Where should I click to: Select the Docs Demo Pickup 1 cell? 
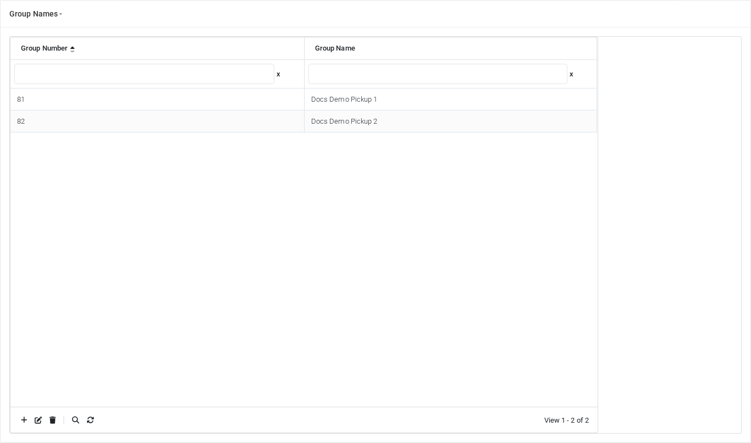[450, 99]
